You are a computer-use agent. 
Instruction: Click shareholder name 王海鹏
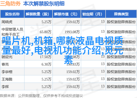(7, 79)
